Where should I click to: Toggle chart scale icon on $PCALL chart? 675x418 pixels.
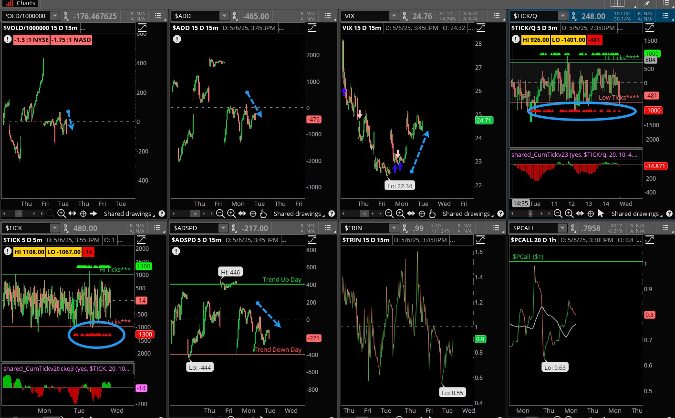click(650, 240)
